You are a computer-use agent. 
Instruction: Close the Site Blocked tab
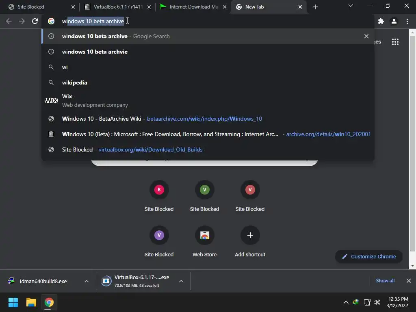click(73, 7)
